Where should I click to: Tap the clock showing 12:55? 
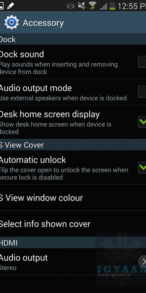point(132,6)
